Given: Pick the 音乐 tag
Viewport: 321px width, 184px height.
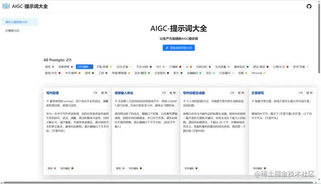Looking at the screenshot, I should point(210,73).
